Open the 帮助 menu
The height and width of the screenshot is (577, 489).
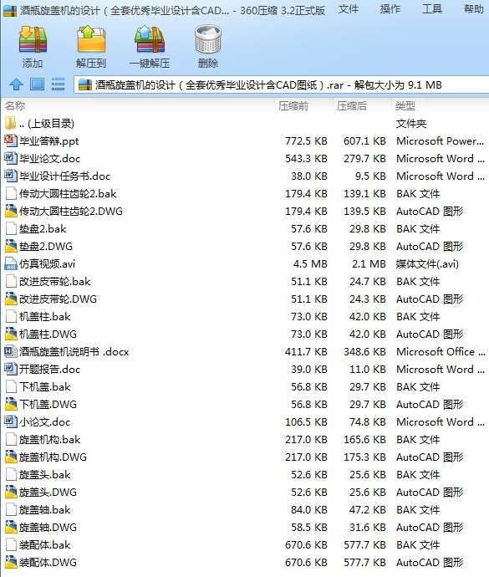point(474,9)
